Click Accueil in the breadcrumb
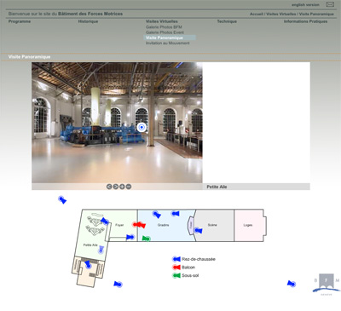Screen dimensions: 341x311 click(x=257, y=14)
